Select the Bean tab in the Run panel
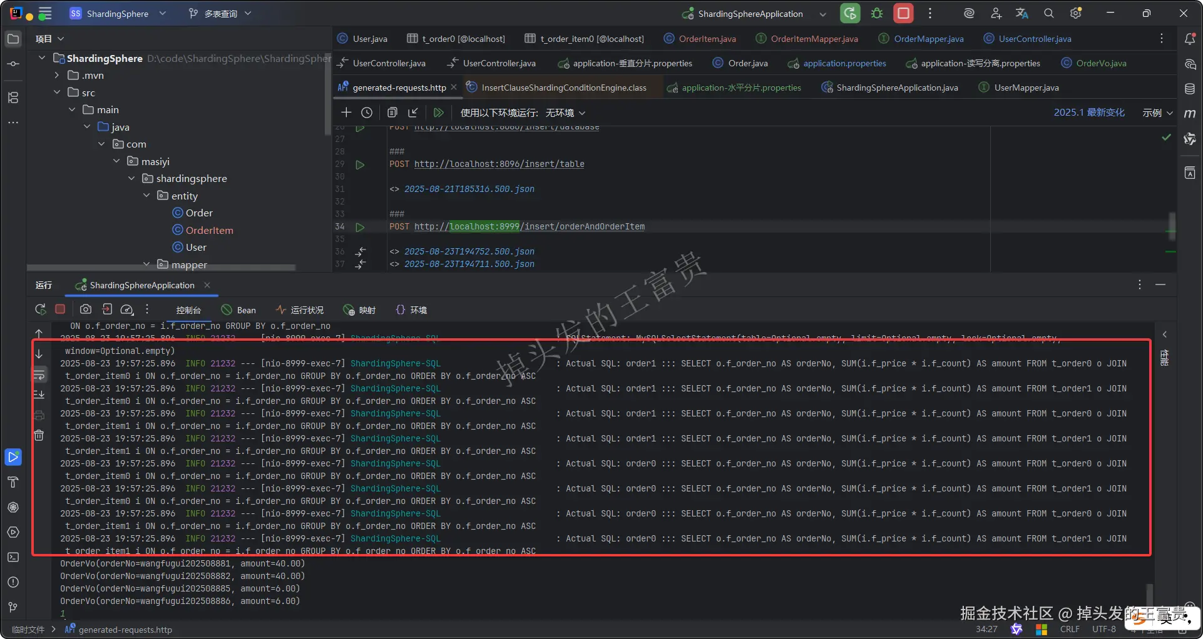This screenshot has width=1203, height=639. (x=238, y=309)
